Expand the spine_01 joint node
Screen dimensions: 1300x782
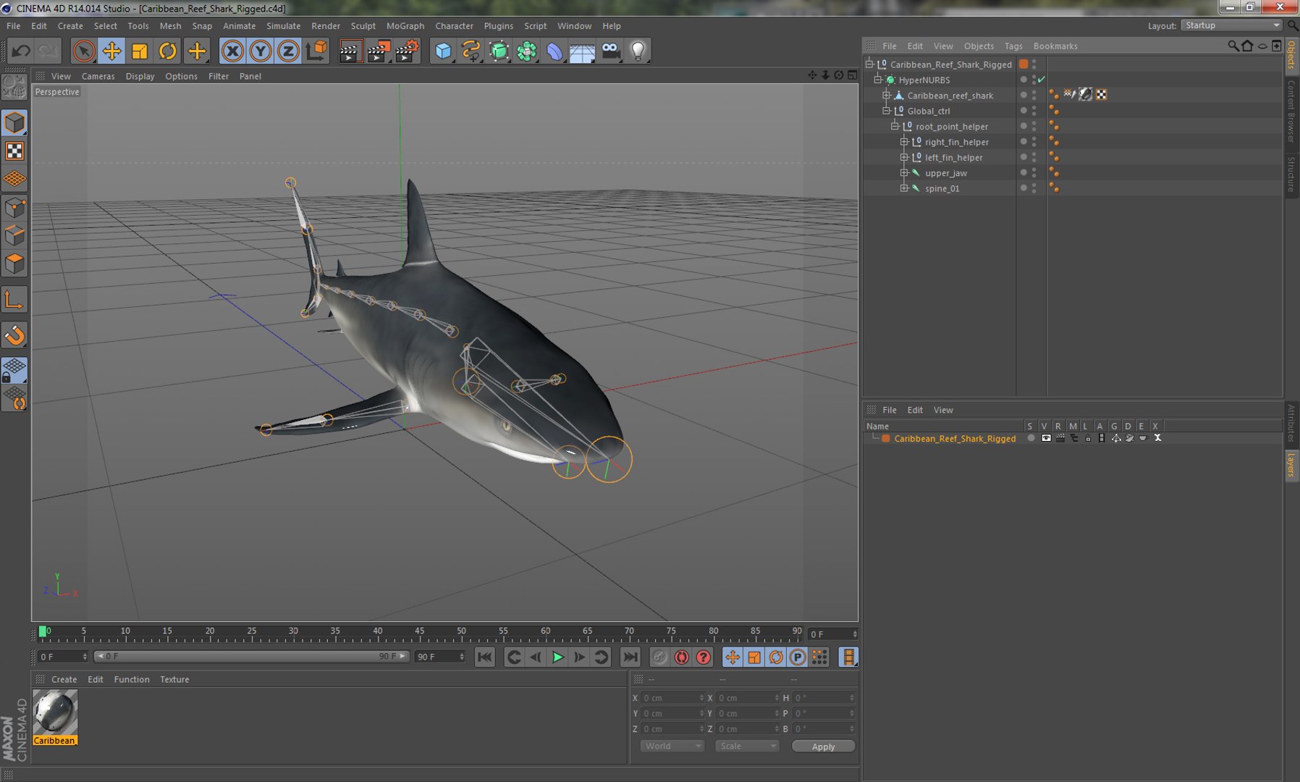(x=904, y=188)
